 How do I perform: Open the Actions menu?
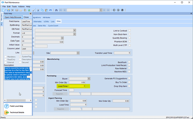click(21, 6)
